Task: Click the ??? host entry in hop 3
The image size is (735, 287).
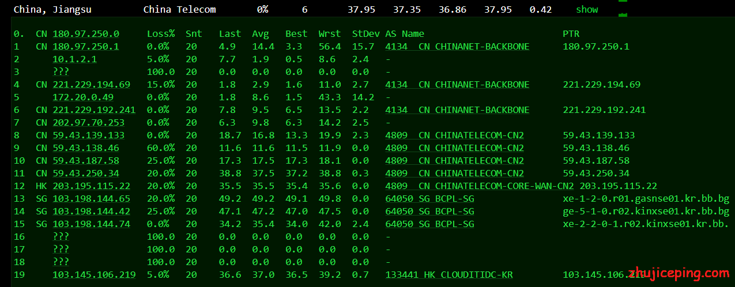Action: point(61,72)
